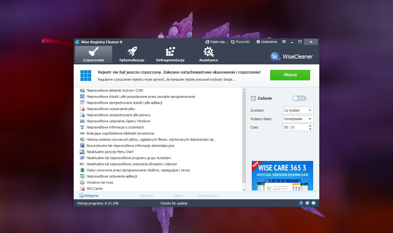This screenshot has height=233, width=393.
Task: Open the Czyszczenie tab
Action: click(x=94, y=54)
